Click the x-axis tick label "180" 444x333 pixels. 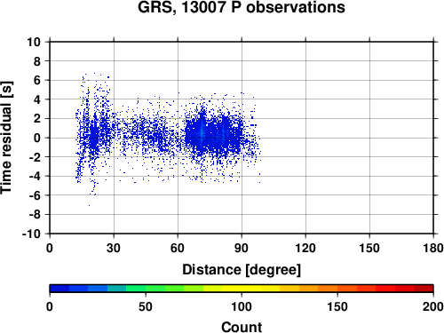[433, 248]
